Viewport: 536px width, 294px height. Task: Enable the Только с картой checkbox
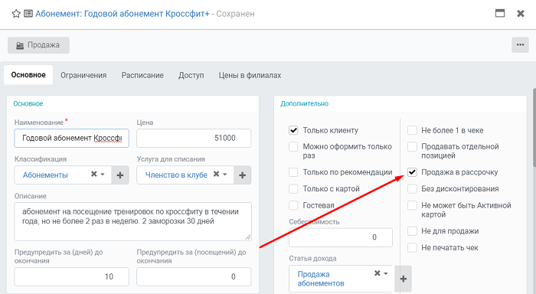(293, 188)
